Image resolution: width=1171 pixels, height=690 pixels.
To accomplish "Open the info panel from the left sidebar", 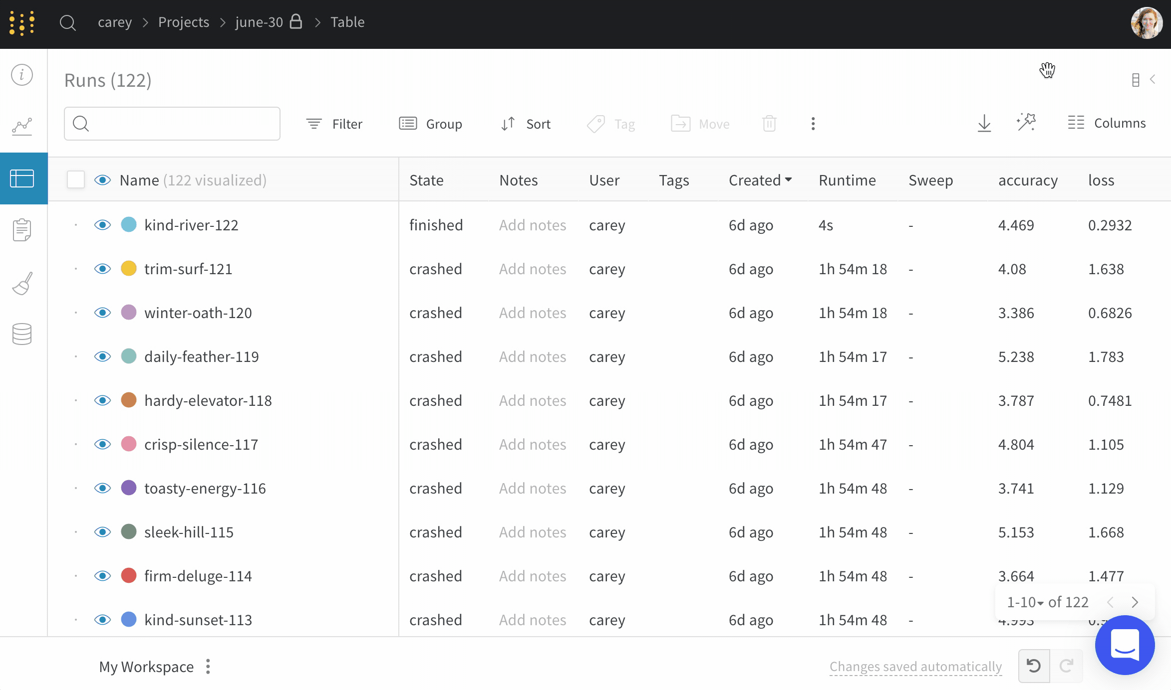I will tap(22, 75).
